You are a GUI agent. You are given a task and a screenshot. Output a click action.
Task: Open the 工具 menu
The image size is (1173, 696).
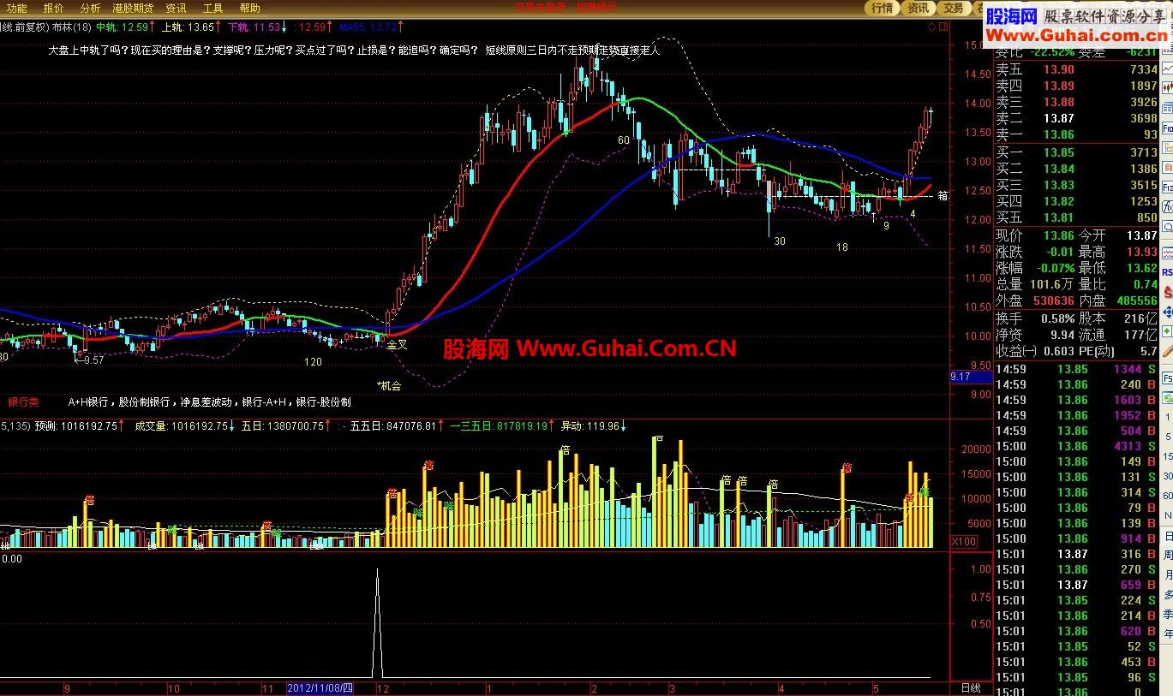coord(212,8)
